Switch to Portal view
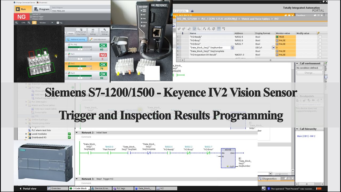This screenshot has width=341, height=192. (28, 189)
